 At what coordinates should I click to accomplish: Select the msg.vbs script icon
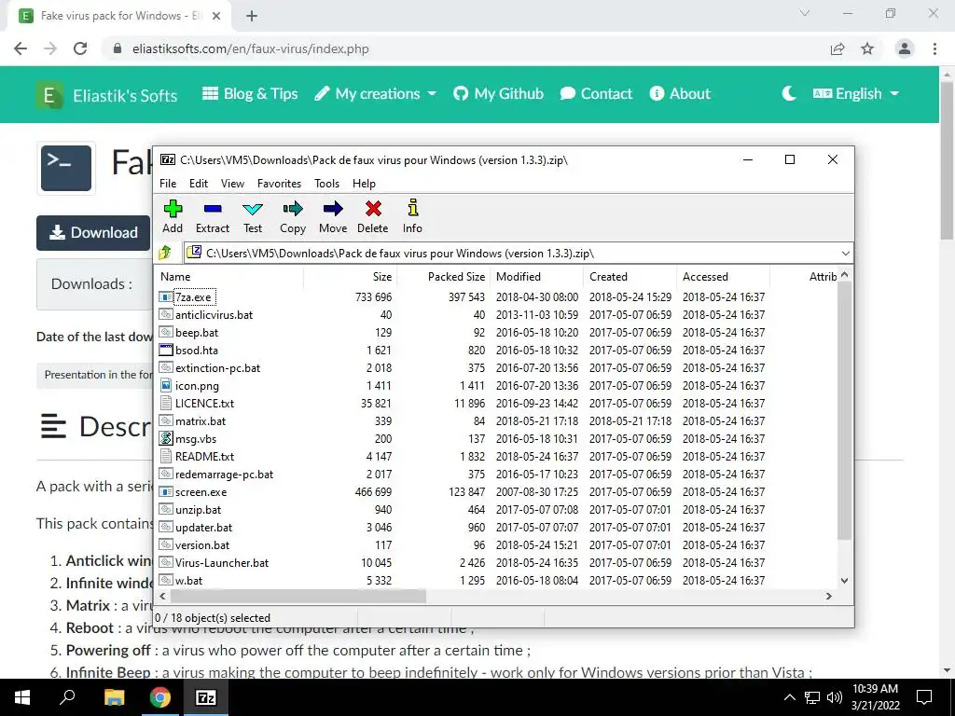[x=166, y=438]
